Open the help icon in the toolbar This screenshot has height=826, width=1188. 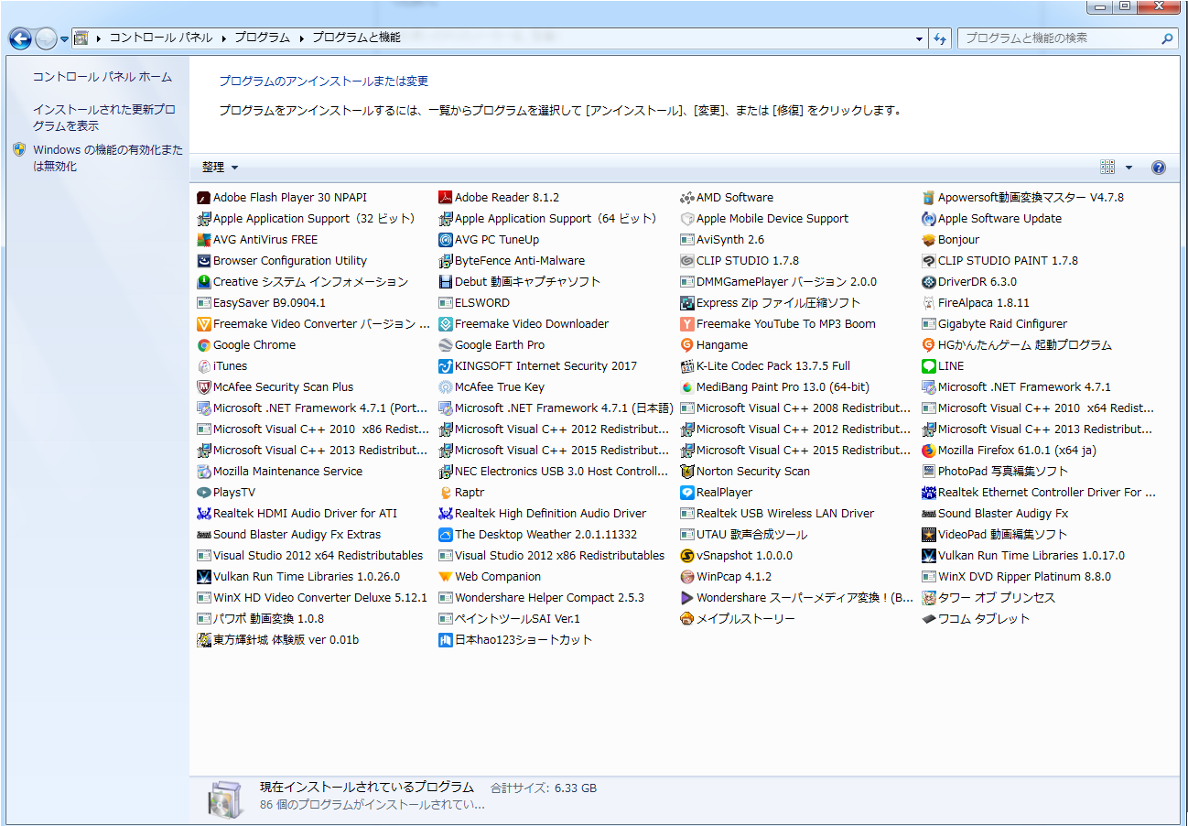[x=1159, y=168]
